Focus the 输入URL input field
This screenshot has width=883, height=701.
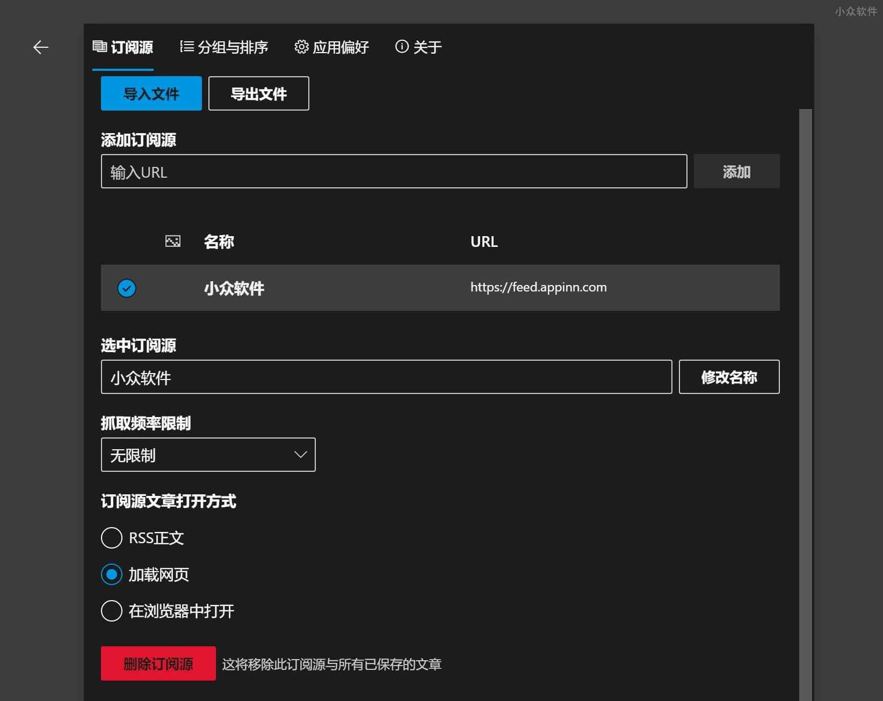[394, 171]
